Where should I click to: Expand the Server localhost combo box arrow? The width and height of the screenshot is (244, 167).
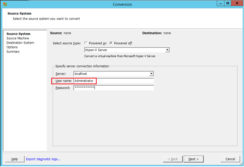coord(151,74)
